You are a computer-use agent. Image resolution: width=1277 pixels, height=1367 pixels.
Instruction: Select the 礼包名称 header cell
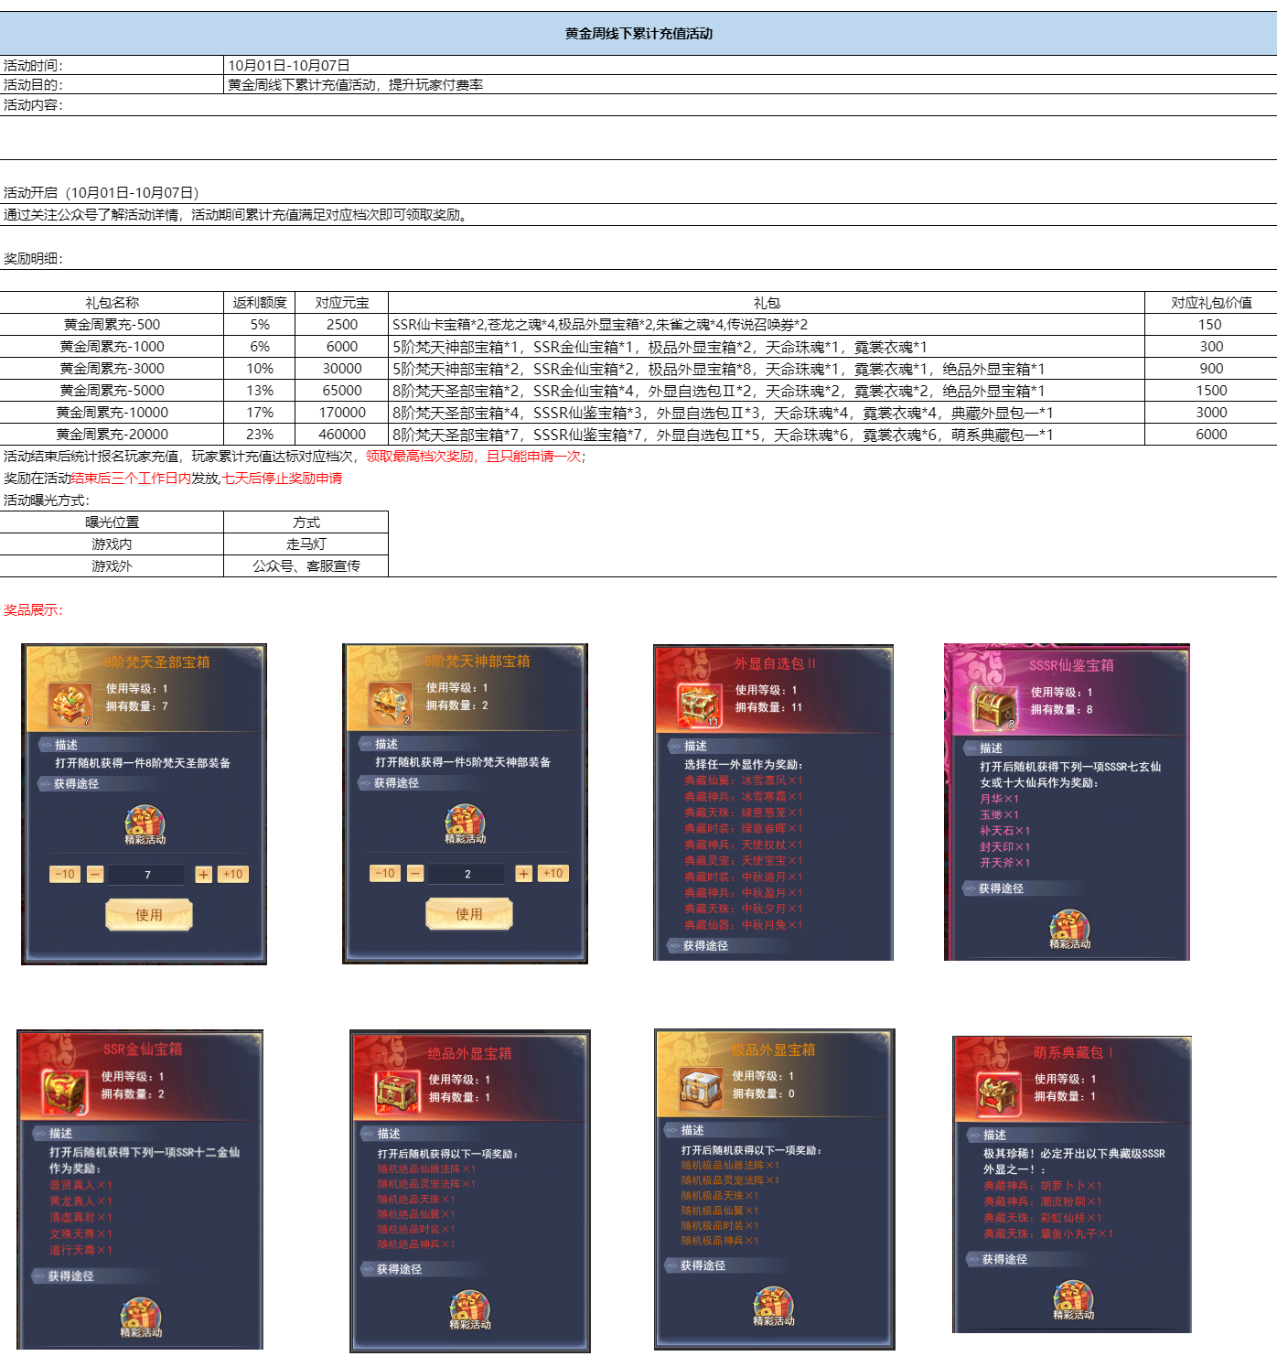(112, 302)
